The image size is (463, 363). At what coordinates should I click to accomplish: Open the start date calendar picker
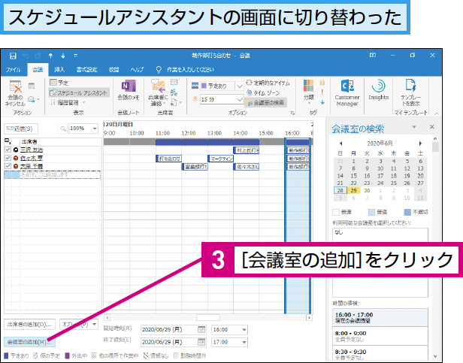tap(201, 329)
